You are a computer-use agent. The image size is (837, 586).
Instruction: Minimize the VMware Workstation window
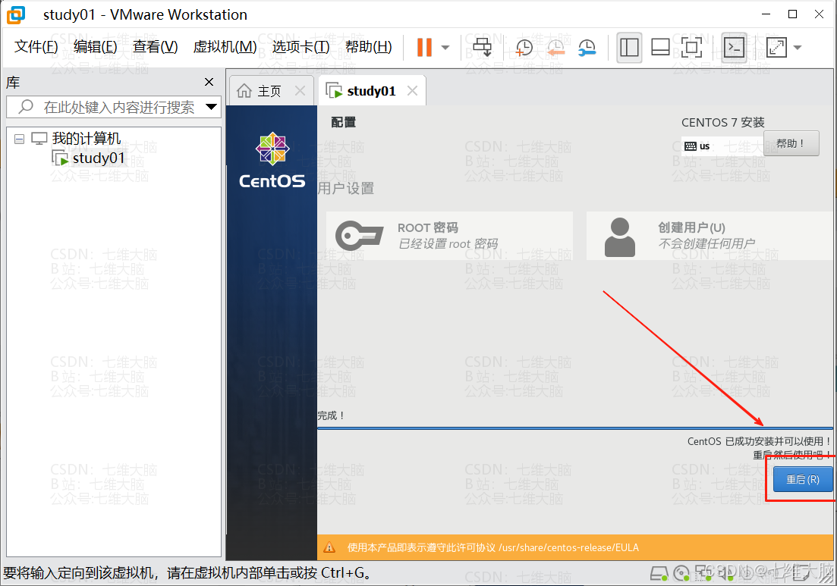[x=766, y=14]
